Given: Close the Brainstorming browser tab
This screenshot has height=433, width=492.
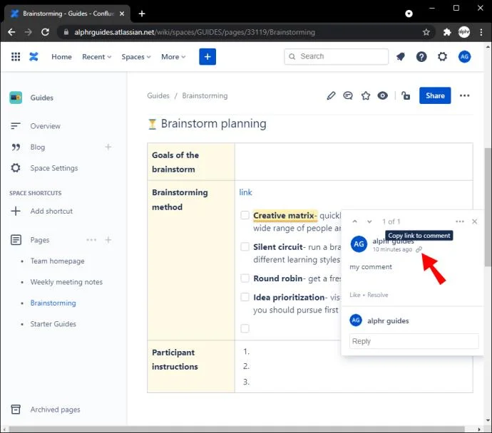Looking at the screenshot, I should coord(122,14).
